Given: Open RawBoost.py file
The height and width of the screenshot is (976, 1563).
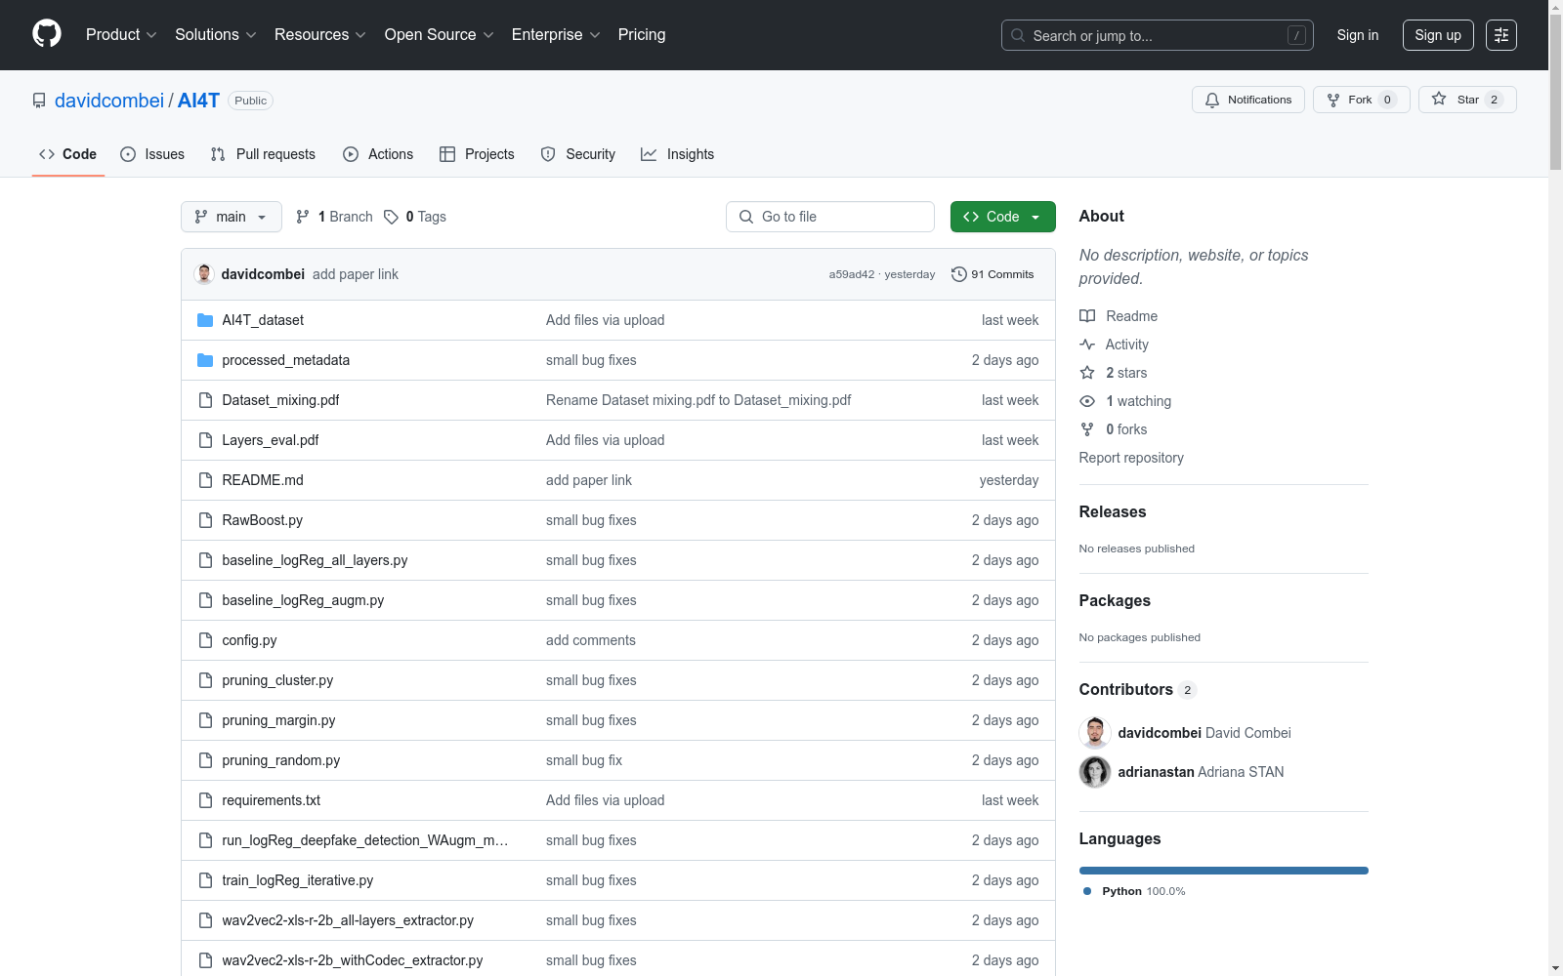Looking at the screenshot, I should [x=262, y=520].
